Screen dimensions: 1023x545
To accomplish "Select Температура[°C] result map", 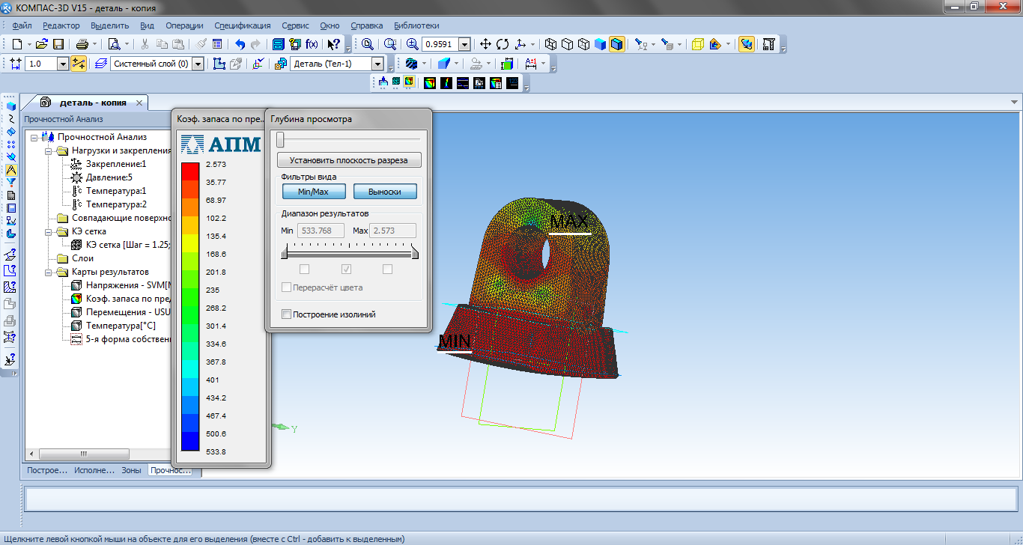I will pos(121,326).
